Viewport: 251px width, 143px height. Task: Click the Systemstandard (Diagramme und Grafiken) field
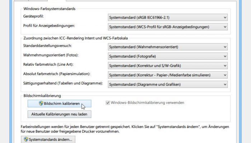167,84
